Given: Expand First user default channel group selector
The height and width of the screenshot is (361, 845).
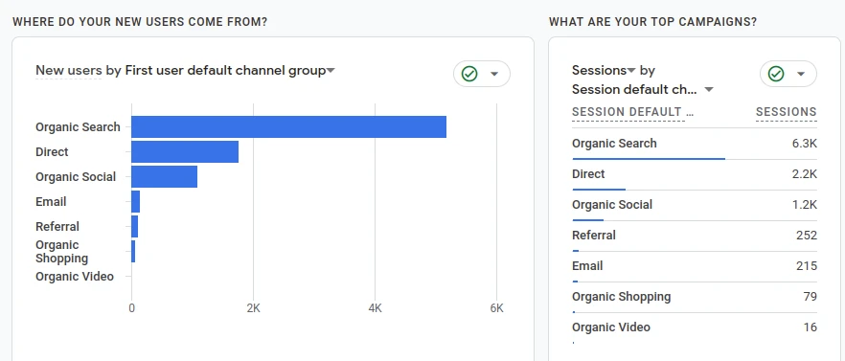Looking at the screenshot, I should click(230, 71).
